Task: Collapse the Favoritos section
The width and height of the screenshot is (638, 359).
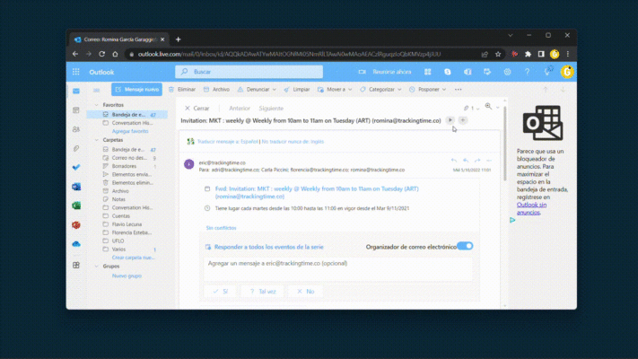Action: (96, 105)
